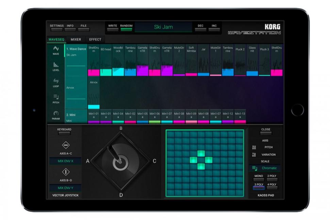This screenshot has width=330, height=220.
Task: Click the cyan level bar of Woodblock step
Action: (x=118, y=72)
